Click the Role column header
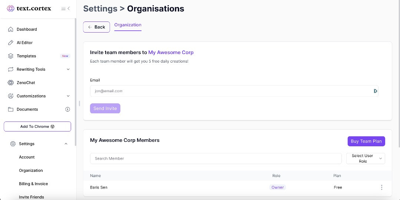 click(276, 176)
